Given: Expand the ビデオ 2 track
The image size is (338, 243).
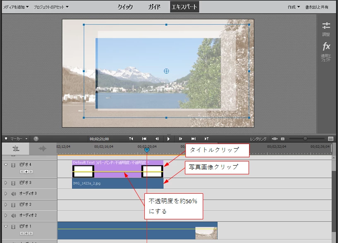Looking at the screenshot, I should coord(6,205).
